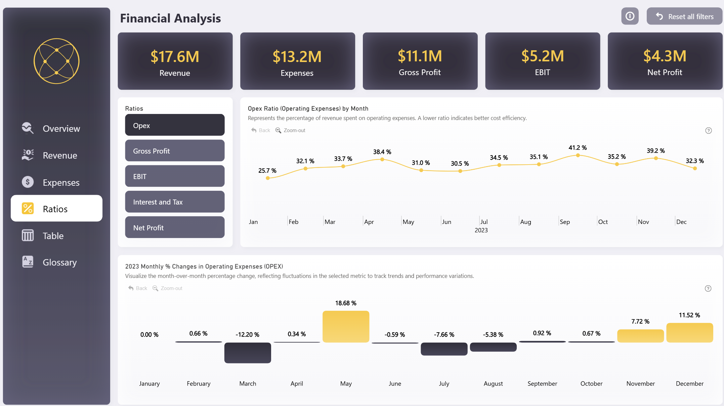Select Interest and Tax ratio
This screenshot has width=724, height=406.
[x=175, y=202]
